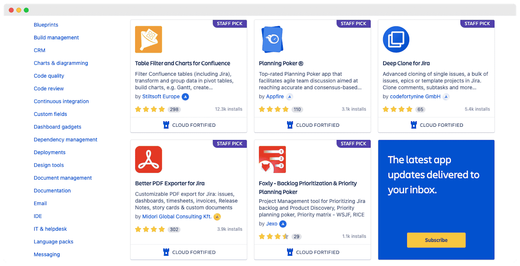The width and height of the screenshot is (520, 266).
Task: Click Cloud Fortified castle icon under Foxly
Action: pyautogui.click(x=290, y=252)
